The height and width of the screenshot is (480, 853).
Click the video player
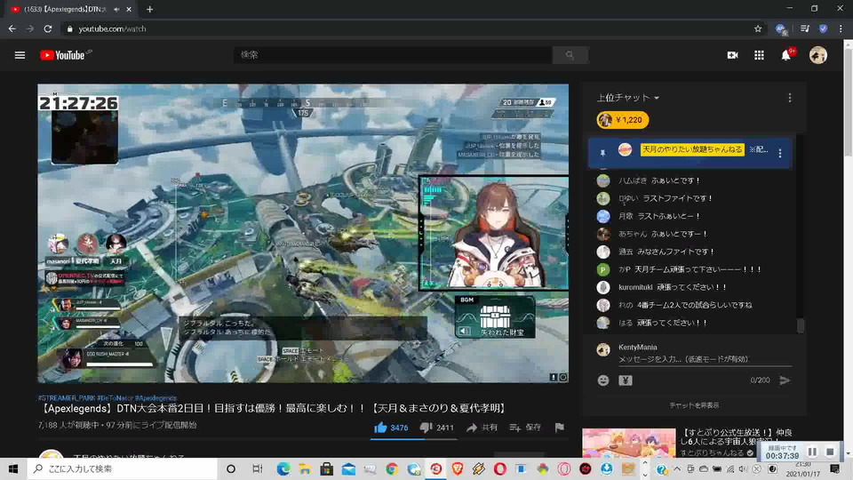303,233
